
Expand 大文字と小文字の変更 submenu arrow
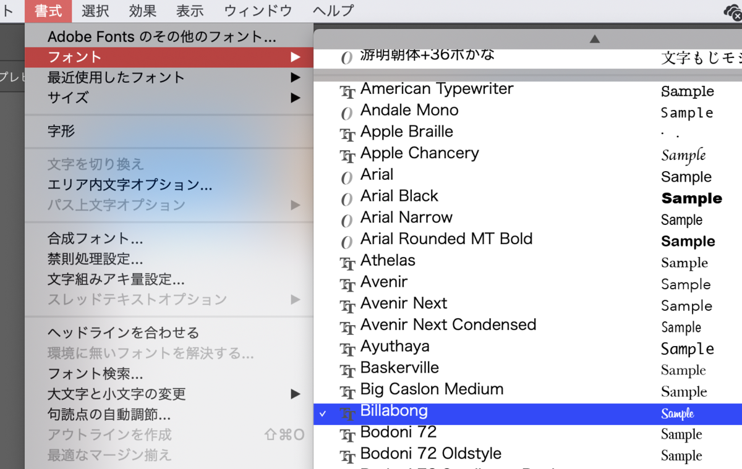point(295,394)
